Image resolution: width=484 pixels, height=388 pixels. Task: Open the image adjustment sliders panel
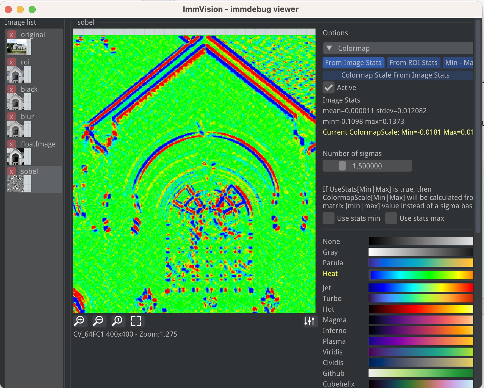(x=310, y=321)
